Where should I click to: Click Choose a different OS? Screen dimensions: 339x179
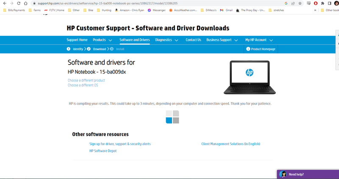point(83,85)
